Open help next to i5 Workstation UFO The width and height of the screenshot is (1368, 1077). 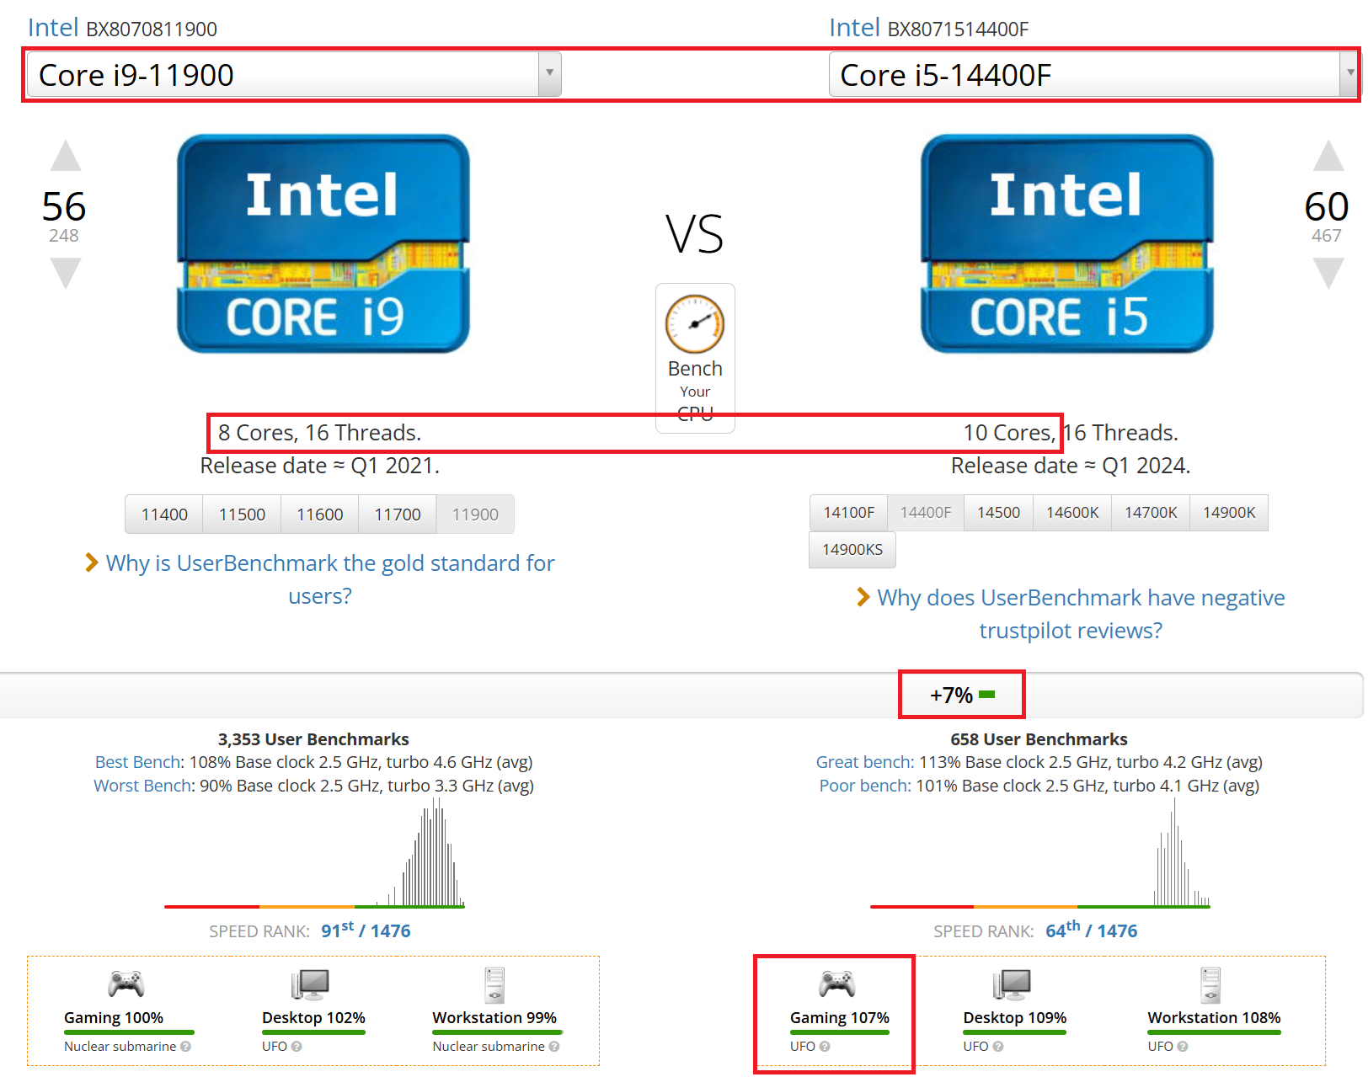point(1183,1047)
